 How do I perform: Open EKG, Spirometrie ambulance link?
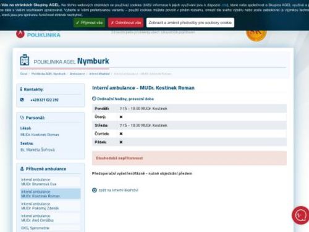coord(50,228)
